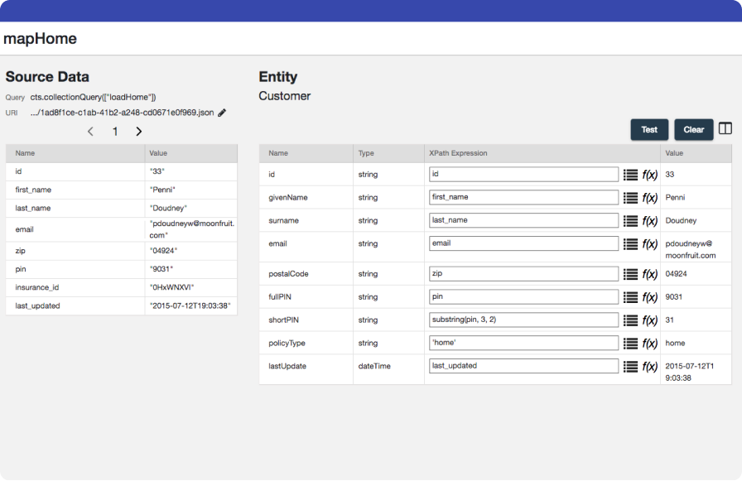This screenshot has width=742, height=481.
Task: Open source property list for fullPIN row
Action: tap(630, 297)
